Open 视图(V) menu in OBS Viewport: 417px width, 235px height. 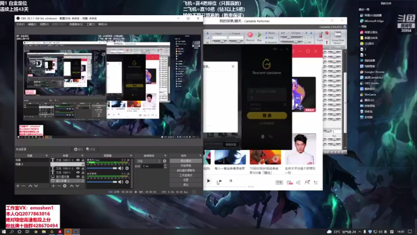click(44, 24)
